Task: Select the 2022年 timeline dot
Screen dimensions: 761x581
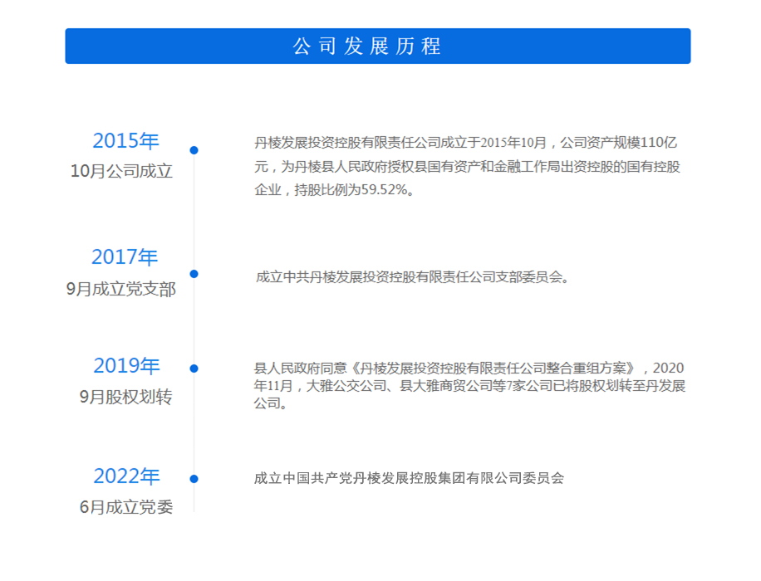Action: click(194, 479)
